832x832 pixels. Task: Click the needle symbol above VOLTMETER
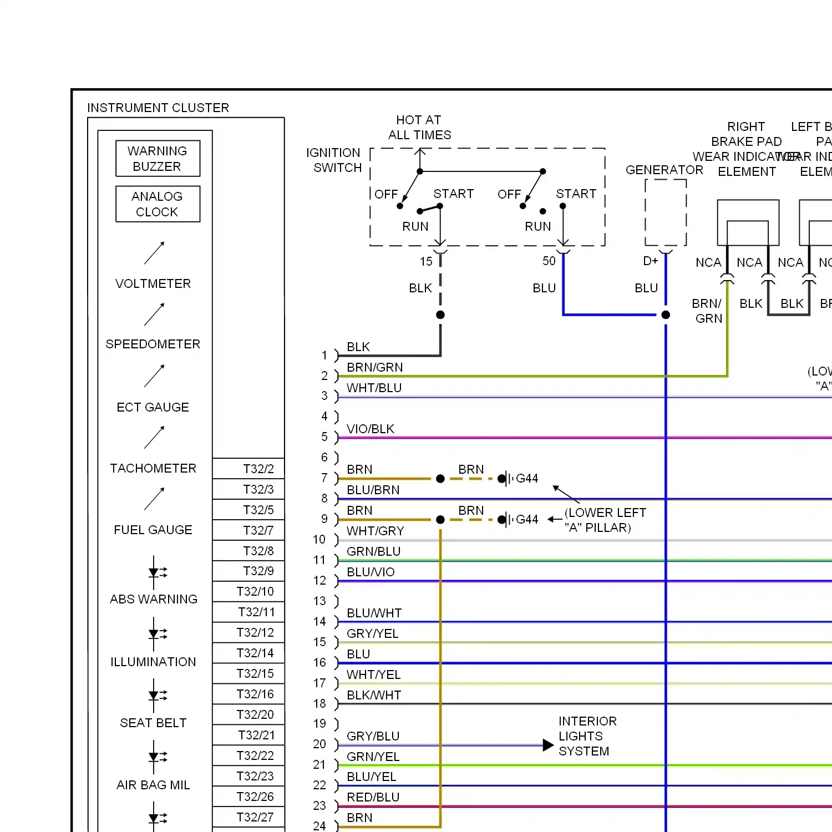154,253
